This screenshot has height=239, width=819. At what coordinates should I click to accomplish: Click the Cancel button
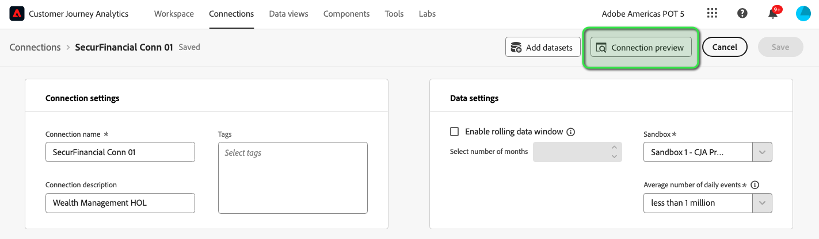[x=725, y=47]
